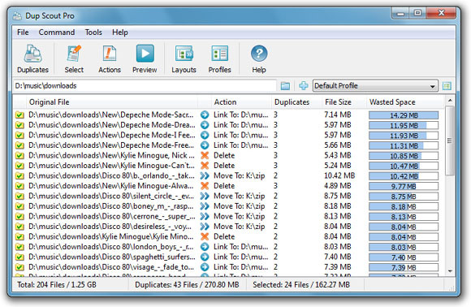
Task: Click move arrows icon for desireless row
Action: [205, 227]
